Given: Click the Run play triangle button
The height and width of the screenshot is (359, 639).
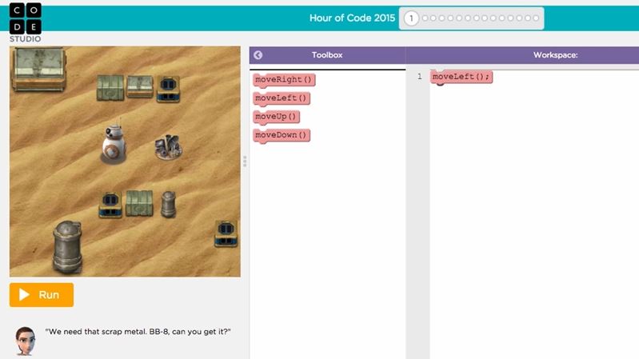Looking at the screenshot, I should point(42,294).
